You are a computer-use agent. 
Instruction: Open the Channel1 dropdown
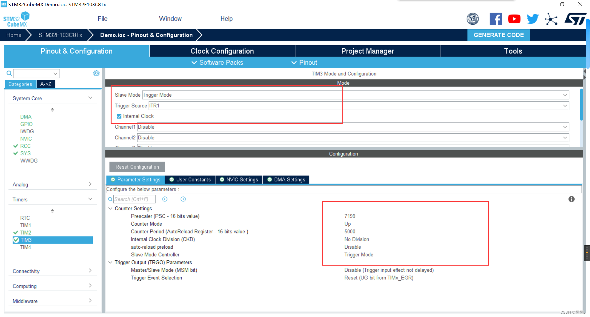coord(353,127)
